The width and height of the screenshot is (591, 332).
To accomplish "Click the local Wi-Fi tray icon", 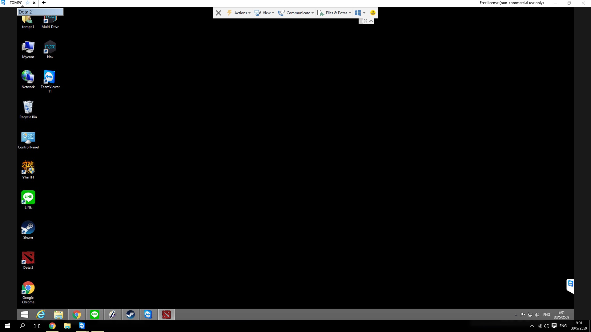I will (x=540, y=326).
